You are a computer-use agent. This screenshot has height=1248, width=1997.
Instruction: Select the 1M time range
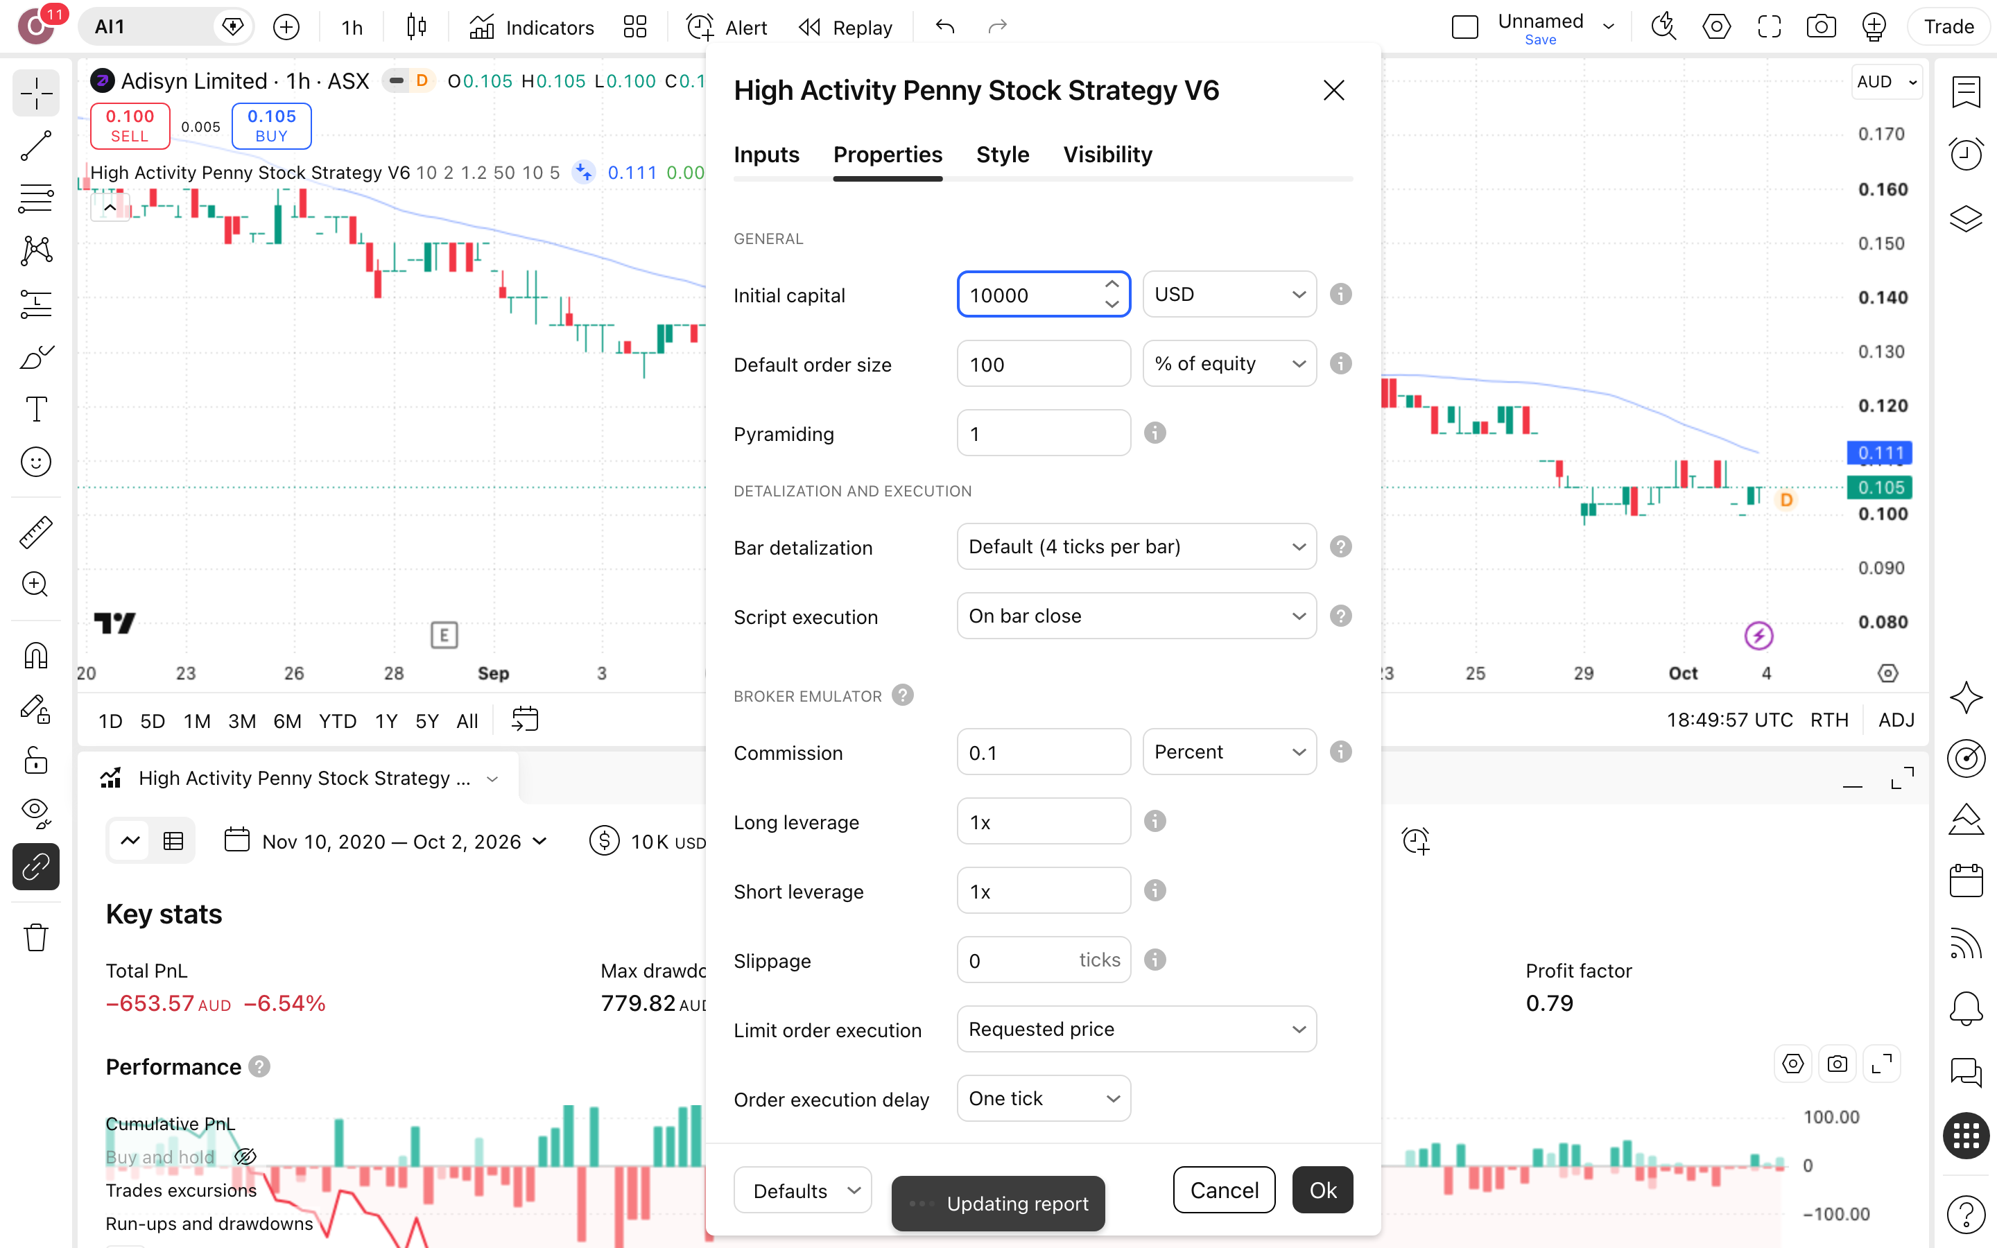(197, 720)
